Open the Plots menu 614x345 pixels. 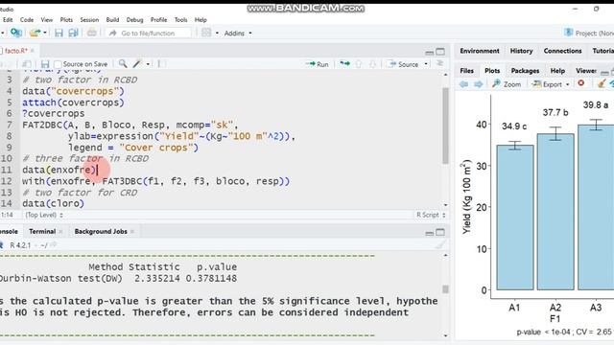[66, 19]
